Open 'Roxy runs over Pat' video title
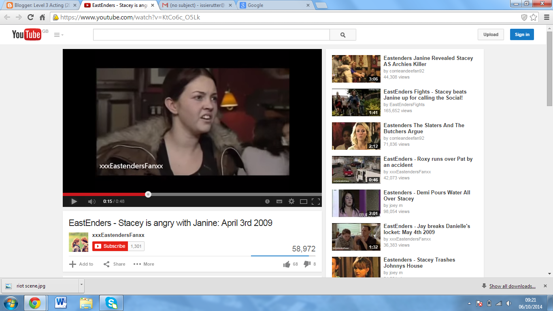Viewport: 553px width, 311px height. point(428,162)
